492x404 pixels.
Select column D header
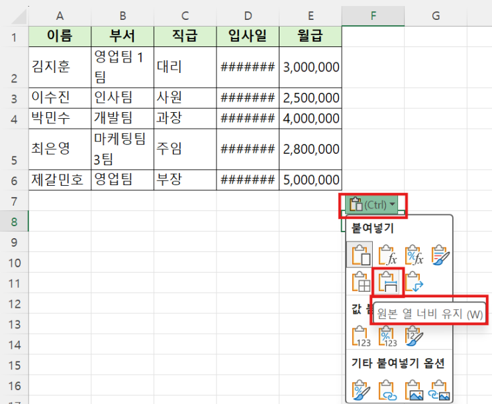248,16
